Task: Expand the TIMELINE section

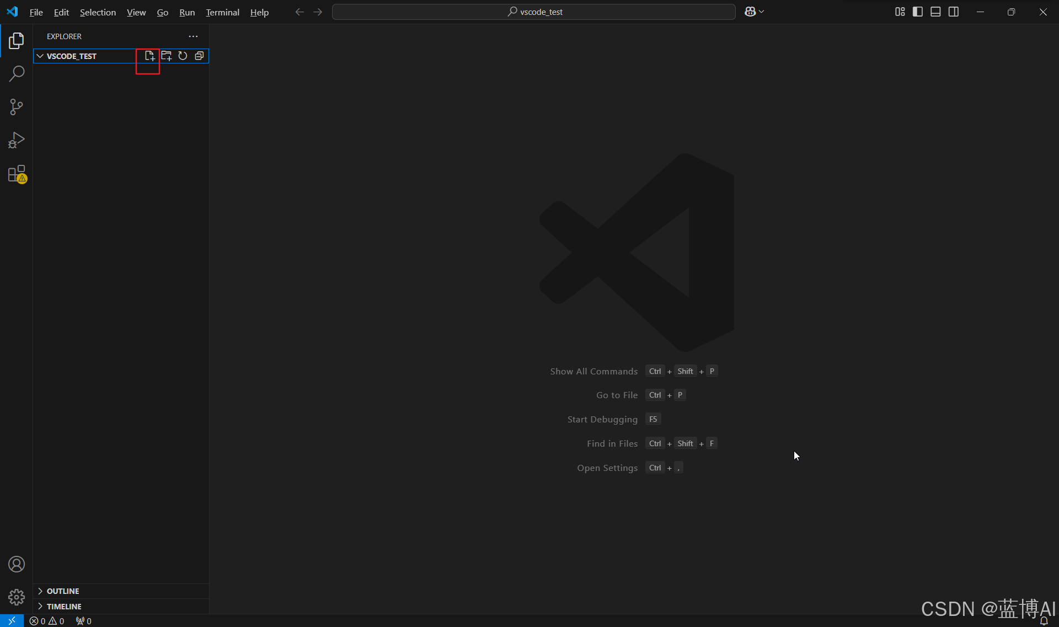Action: [x=63, y=607]
